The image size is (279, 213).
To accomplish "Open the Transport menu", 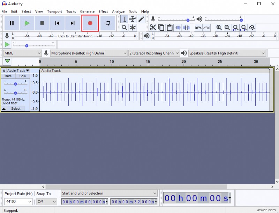I will tap(54, 12).
